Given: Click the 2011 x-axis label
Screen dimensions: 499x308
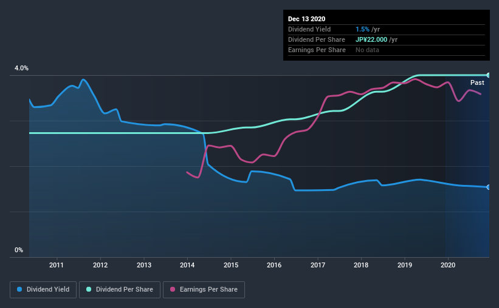Looking at the screenshot, I should coord(57,265).
